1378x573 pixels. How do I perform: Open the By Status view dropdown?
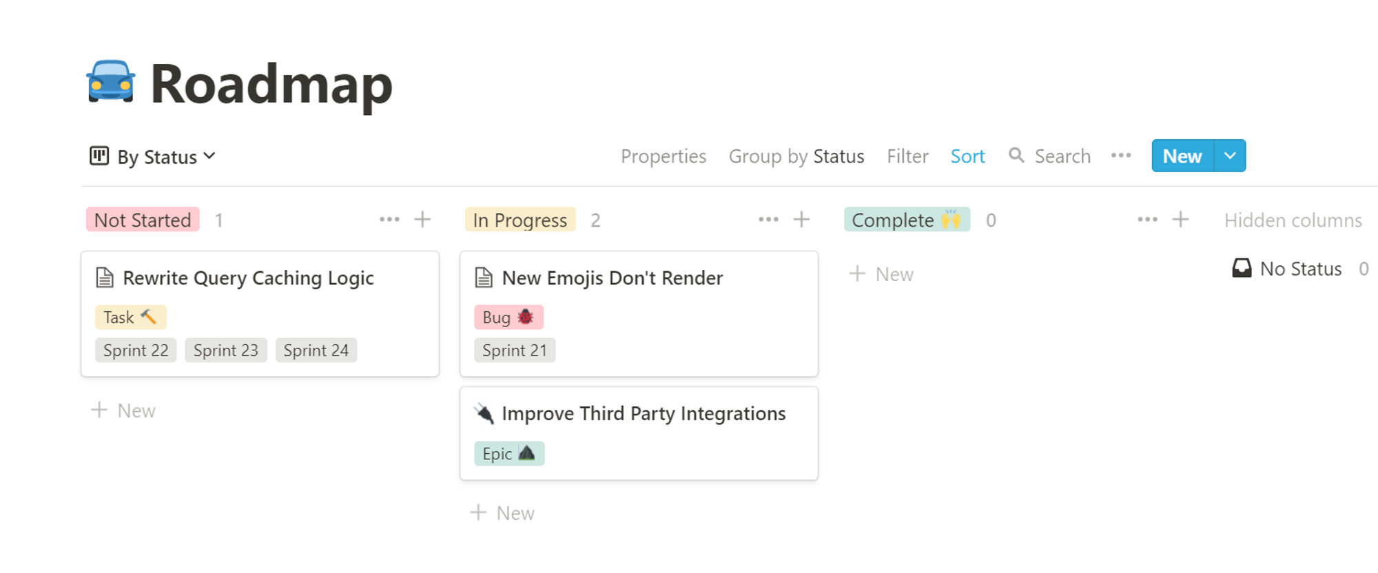tap(153, 157)
